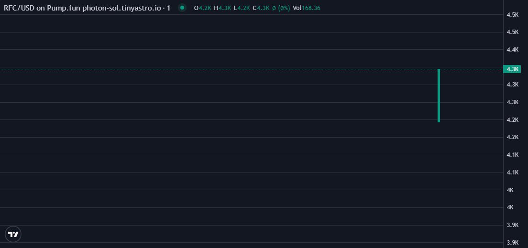Click the Vol 168.36 volume readout
Screen dimensions: 528x248
pyautogui.click(x=307, y=8)
